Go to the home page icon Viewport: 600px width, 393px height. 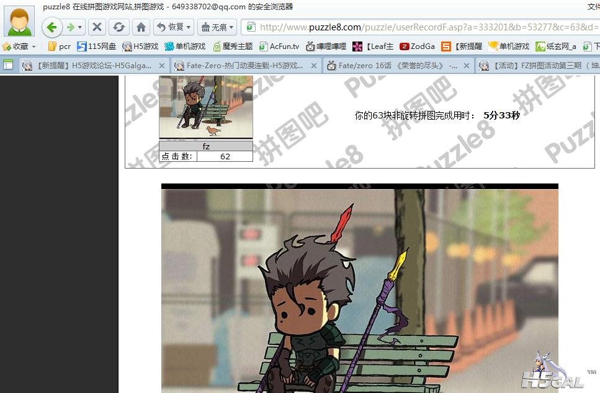[141, 27]
